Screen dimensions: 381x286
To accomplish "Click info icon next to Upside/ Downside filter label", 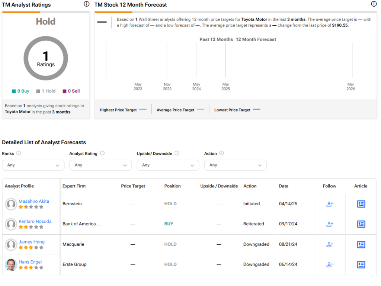I will pos(177,153).
